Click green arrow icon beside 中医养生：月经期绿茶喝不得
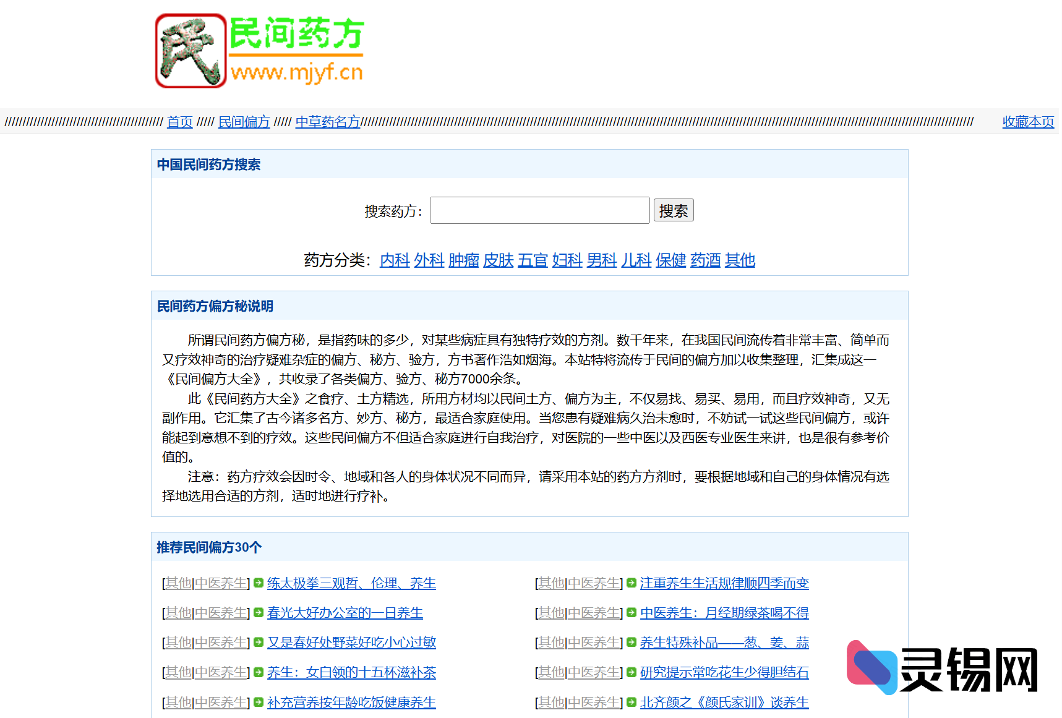This screenshot has height=718, width=1062. pyautogui.click(x=631, y=613)
